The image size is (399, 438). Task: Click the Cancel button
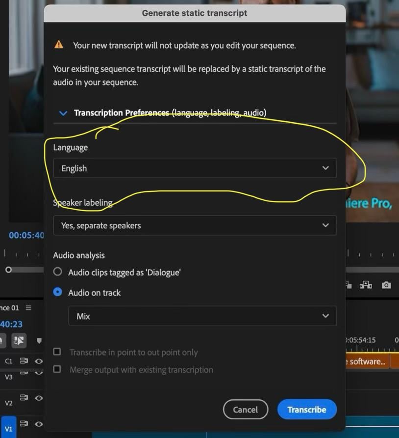pos(245,410)
